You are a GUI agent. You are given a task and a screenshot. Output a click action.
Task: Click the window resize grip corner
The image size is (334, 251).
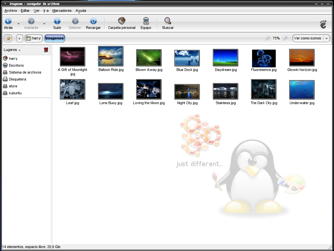point(330,247)
